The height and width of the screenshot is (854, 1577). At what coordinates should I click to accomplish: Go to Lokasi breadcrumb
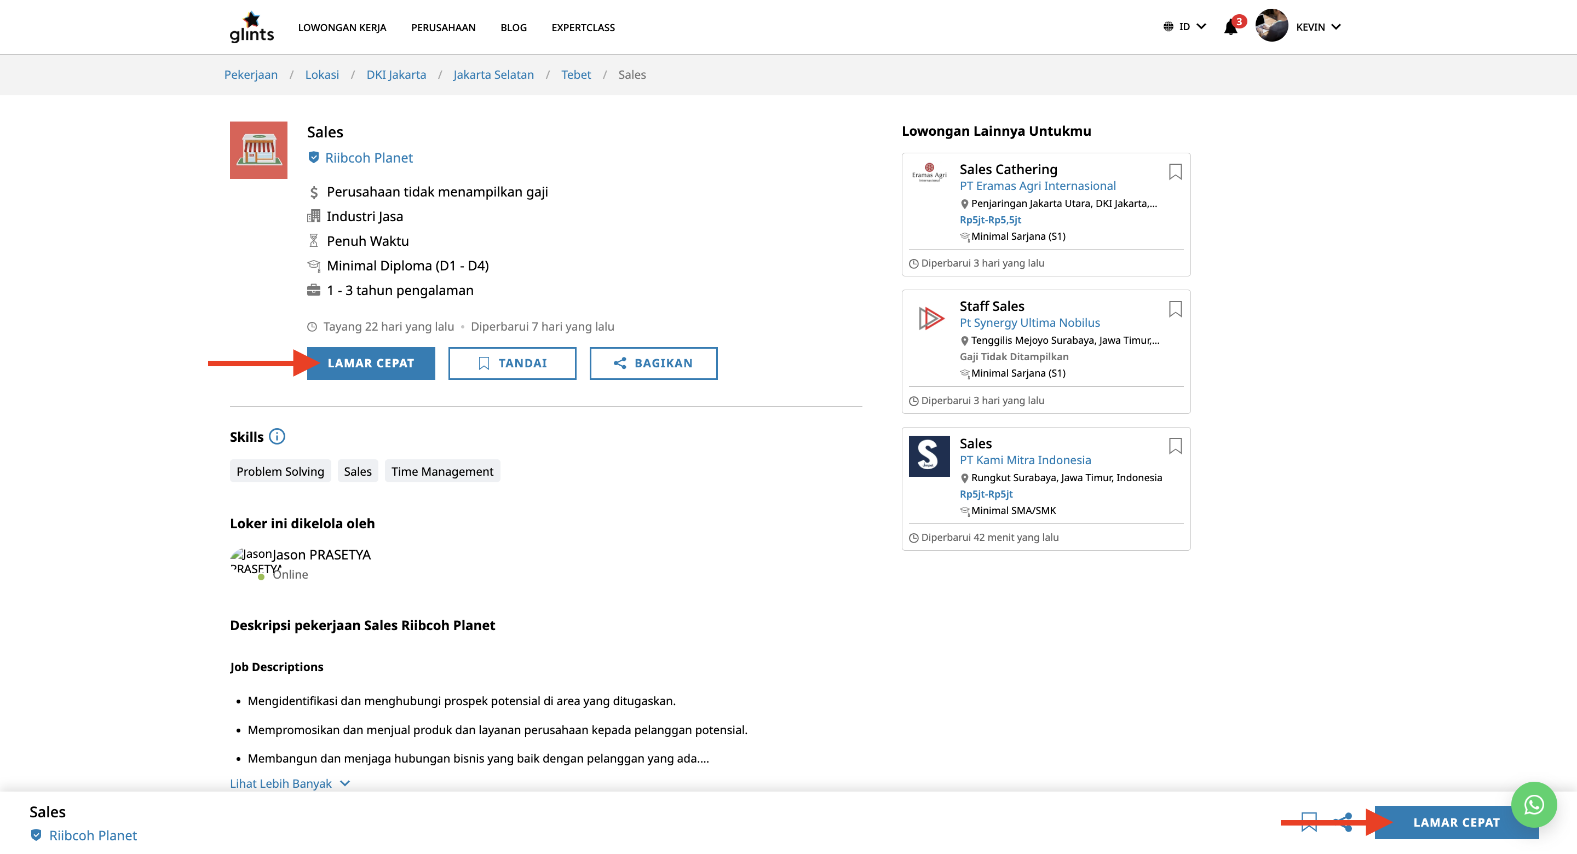point(322,74)
